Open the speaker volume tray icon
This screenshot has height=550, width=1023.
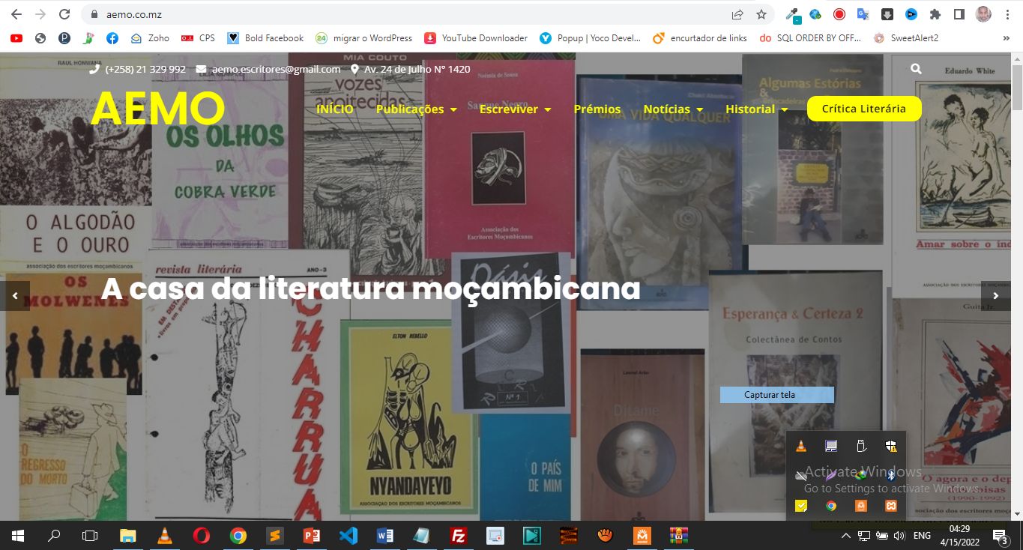[899, 536]
